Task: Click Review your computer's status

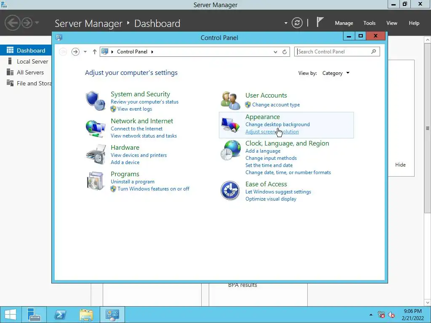Action: 145,102
